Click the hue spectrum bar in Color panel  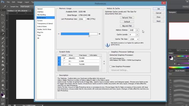(x=179, y=67)
